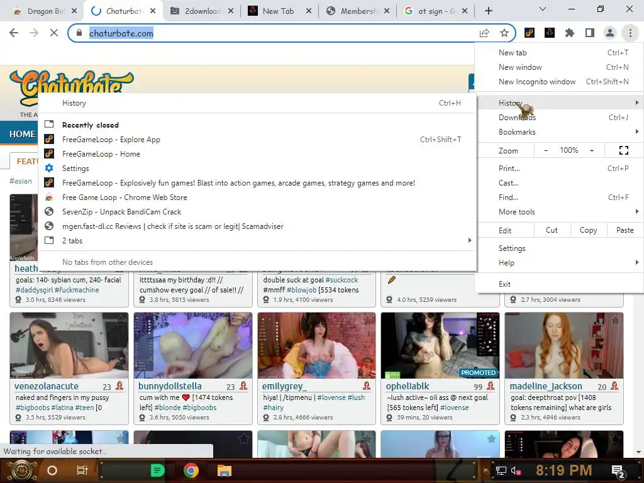Choose Print... in the Chrome menu
The height and width of the screenshot is (483, 644).
[559, 169]
